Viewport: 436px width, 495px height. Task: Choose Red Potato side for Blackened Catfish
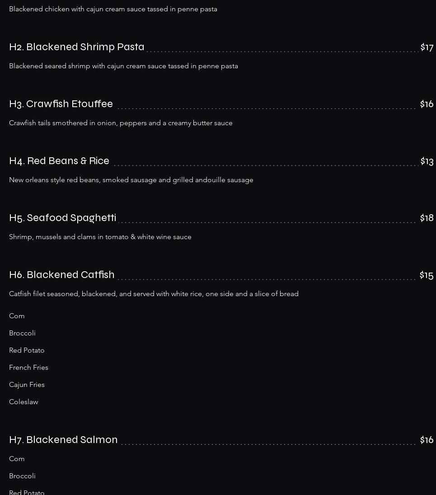click(x=27, y=350)
